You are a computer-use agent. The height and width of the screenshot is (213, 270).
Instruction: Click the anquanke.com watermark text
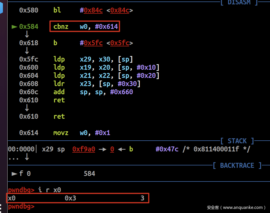coord(236,207)
